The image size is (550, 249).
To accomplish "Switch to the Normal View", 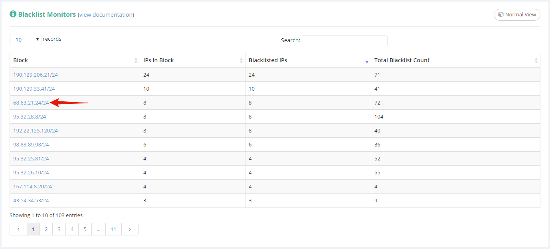I will 517,15.
